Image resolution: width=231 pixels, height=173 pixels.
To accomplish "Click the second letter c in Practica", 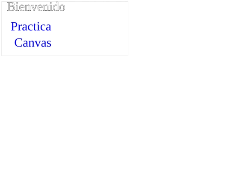I will click(x=43, y=28).
